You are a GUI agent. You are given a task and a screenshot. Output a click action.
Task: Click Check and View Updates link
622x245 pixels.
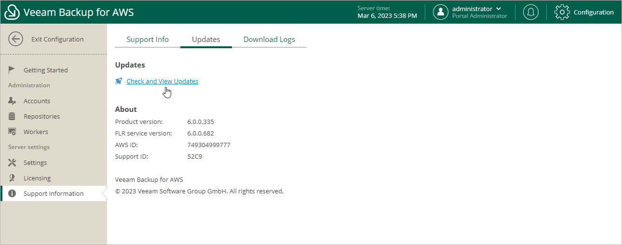[x=162, y=81]
